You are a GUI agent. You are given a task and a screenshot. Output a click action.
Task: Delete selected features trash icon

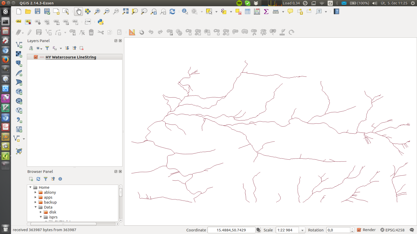91,32
